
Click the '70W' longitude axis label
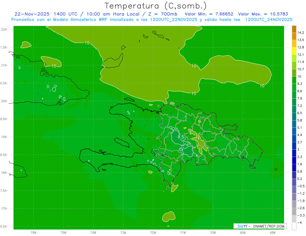coord(213,232)
